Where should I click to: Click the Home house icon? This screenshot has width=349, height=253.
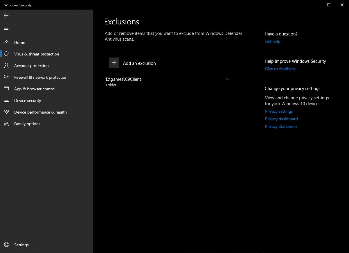click(x=6, y=42)
